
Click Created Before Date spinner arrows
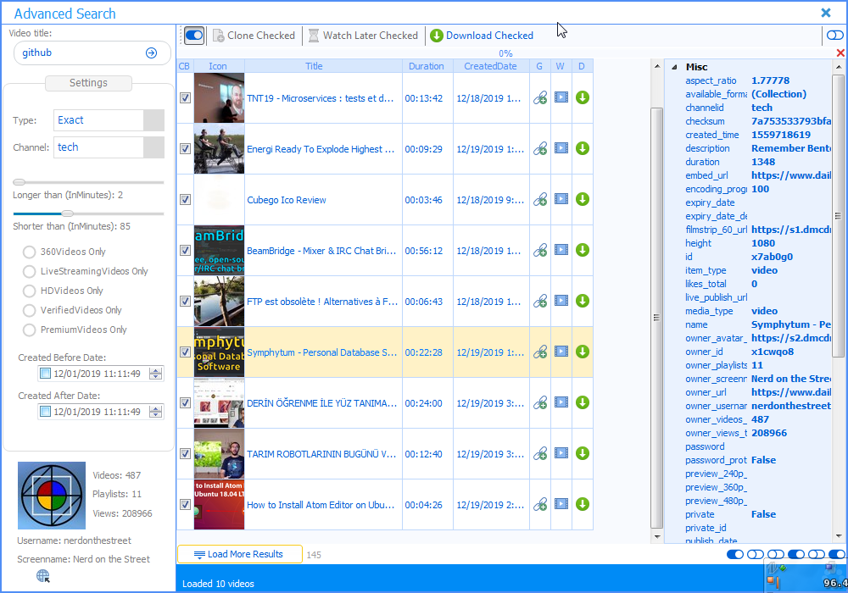(156, 374)
